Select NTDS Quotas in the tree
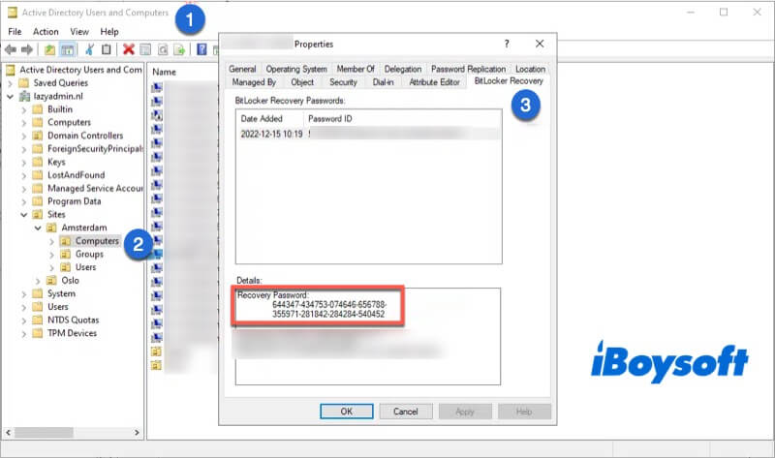The width and height of the screenshot is (775, 458). (74, 321)
